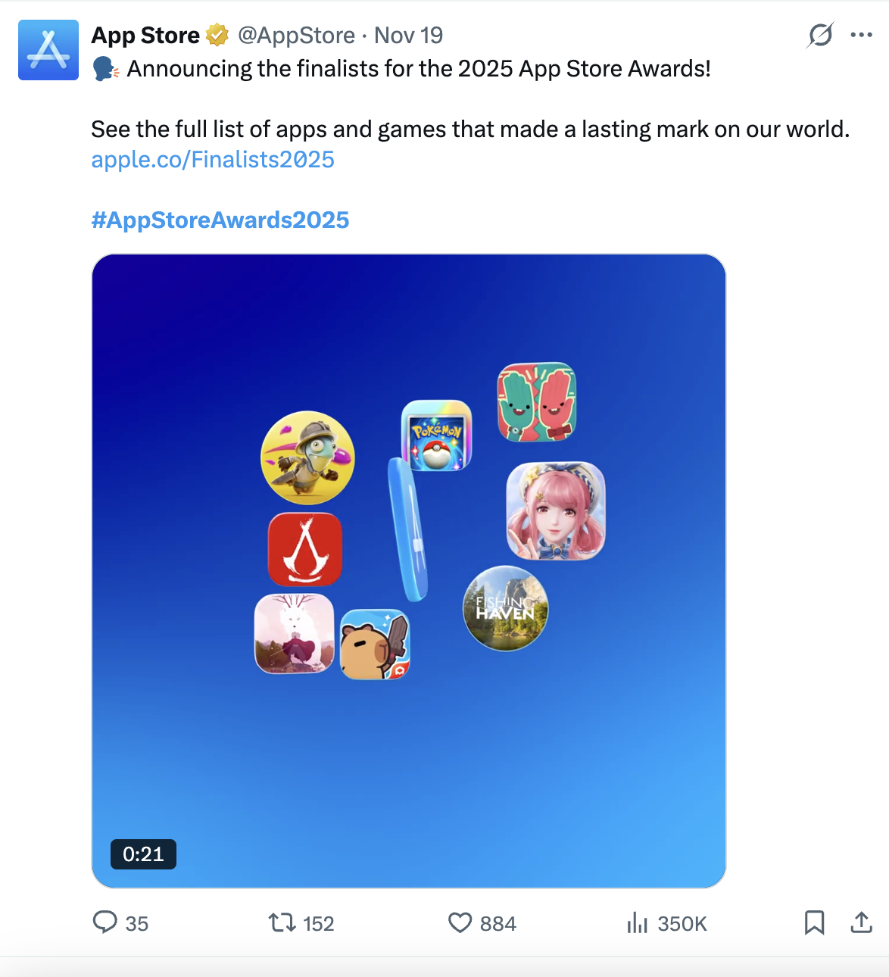Like the post with the heart icon

(460, 922)
